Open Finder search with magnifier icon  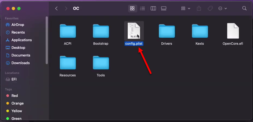(245, 8)
